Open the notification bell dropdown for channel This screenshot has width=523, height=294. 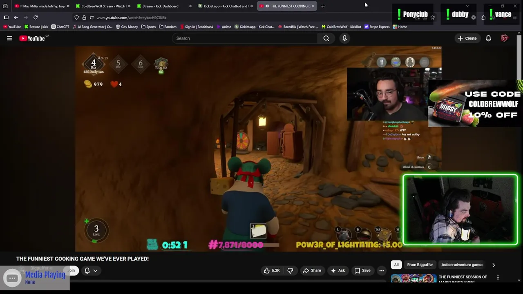(91, 270)
